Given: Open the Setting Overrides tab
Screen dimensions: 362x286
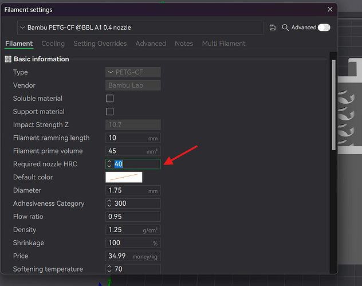Looking at the screenshot, I should tap(100, 44).
